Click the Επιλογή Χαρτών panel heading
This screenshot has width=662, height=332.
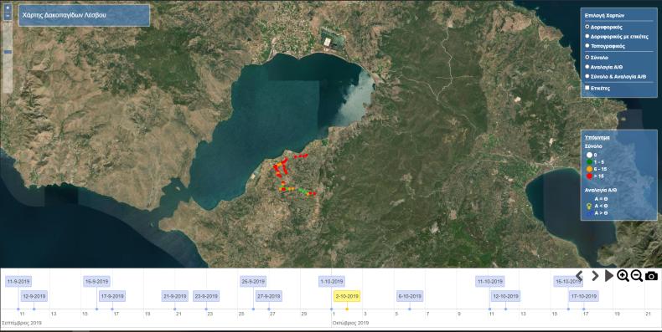pyautogui.click(x=604, y=15)
